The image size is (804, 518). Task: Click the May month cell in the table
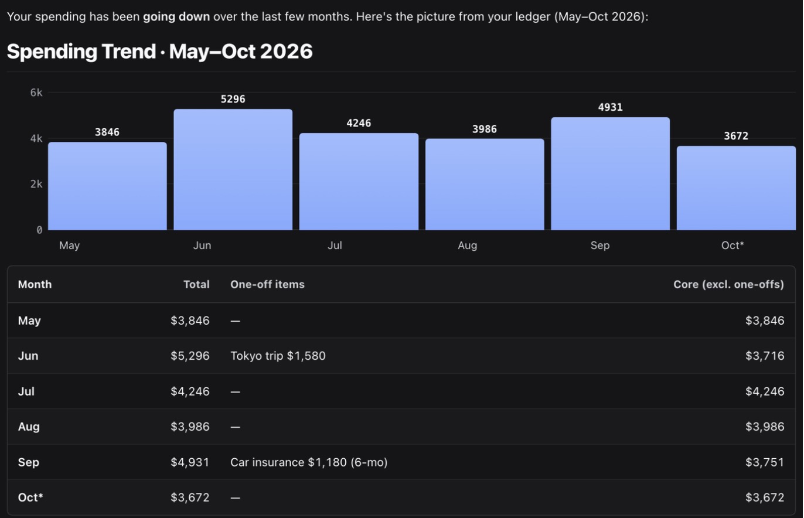[x=29, y=321]
